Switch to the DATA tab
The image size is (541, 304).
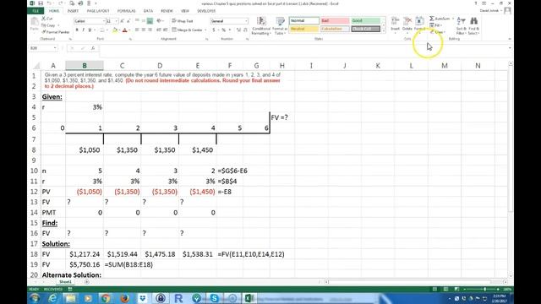pyautogui.click(x=149, y=11)
